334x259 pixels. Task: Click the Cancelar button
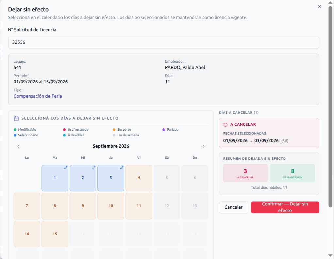234,207
